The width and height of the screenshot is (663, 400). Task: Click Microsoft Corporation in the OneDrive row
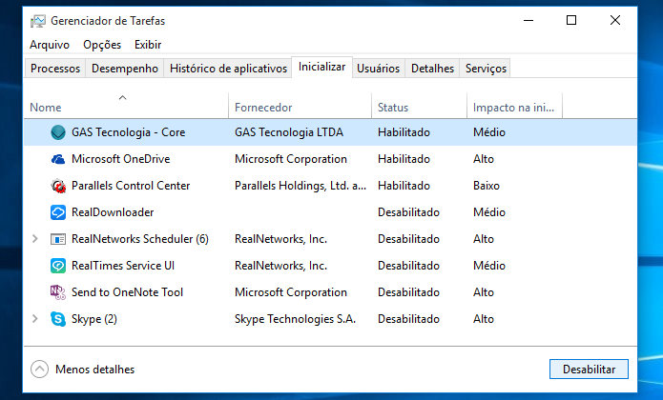[291, 159]
